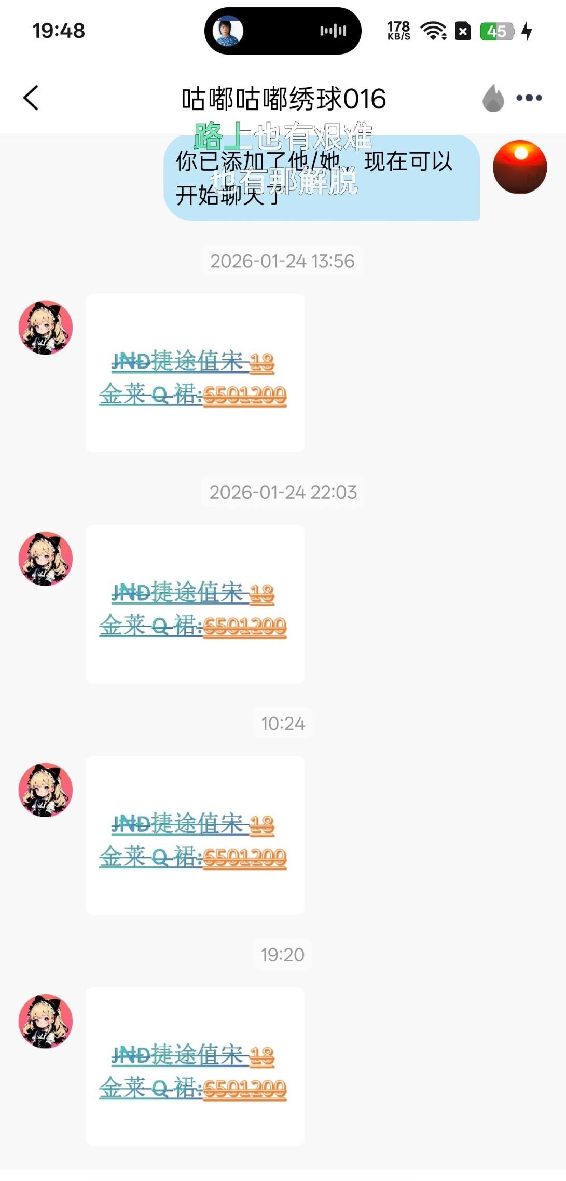Tap the blue 你已添加了他/她 message bubble

pyautogui.click(x=322, y=178)
